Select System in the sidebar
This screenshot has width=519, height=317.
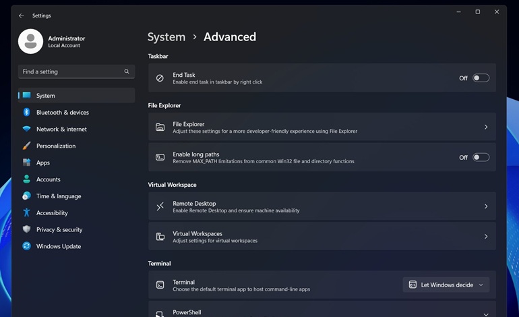(76, 95)
